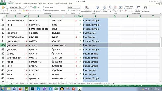Viewport: 162px width, 91px height.
Task: Click the Wrap Text button
Action: [48, 7]
